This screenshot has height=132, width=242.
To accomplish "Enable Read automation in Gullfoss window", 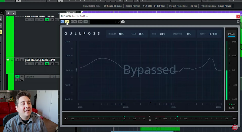I will click(x=72, y=21).
